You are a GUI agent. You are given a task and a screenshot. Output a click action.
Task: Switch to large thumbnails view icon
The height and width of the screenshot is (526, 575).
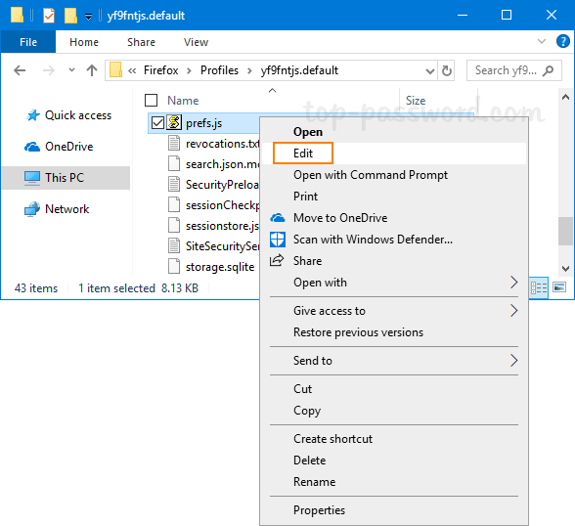pos(559,287)
